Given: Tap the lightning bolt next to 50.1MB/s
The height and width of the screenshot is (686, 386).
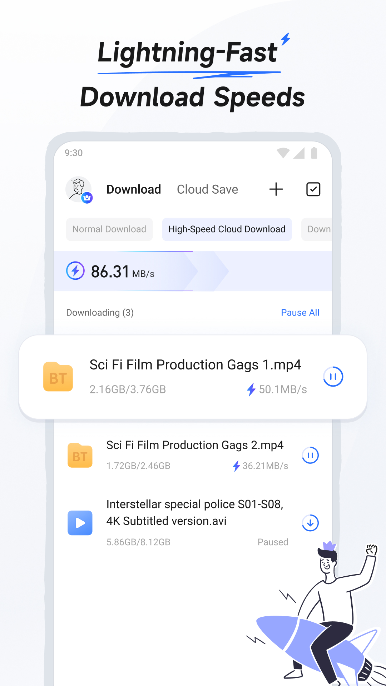Looking at the screenshot, I should [251, 389].
